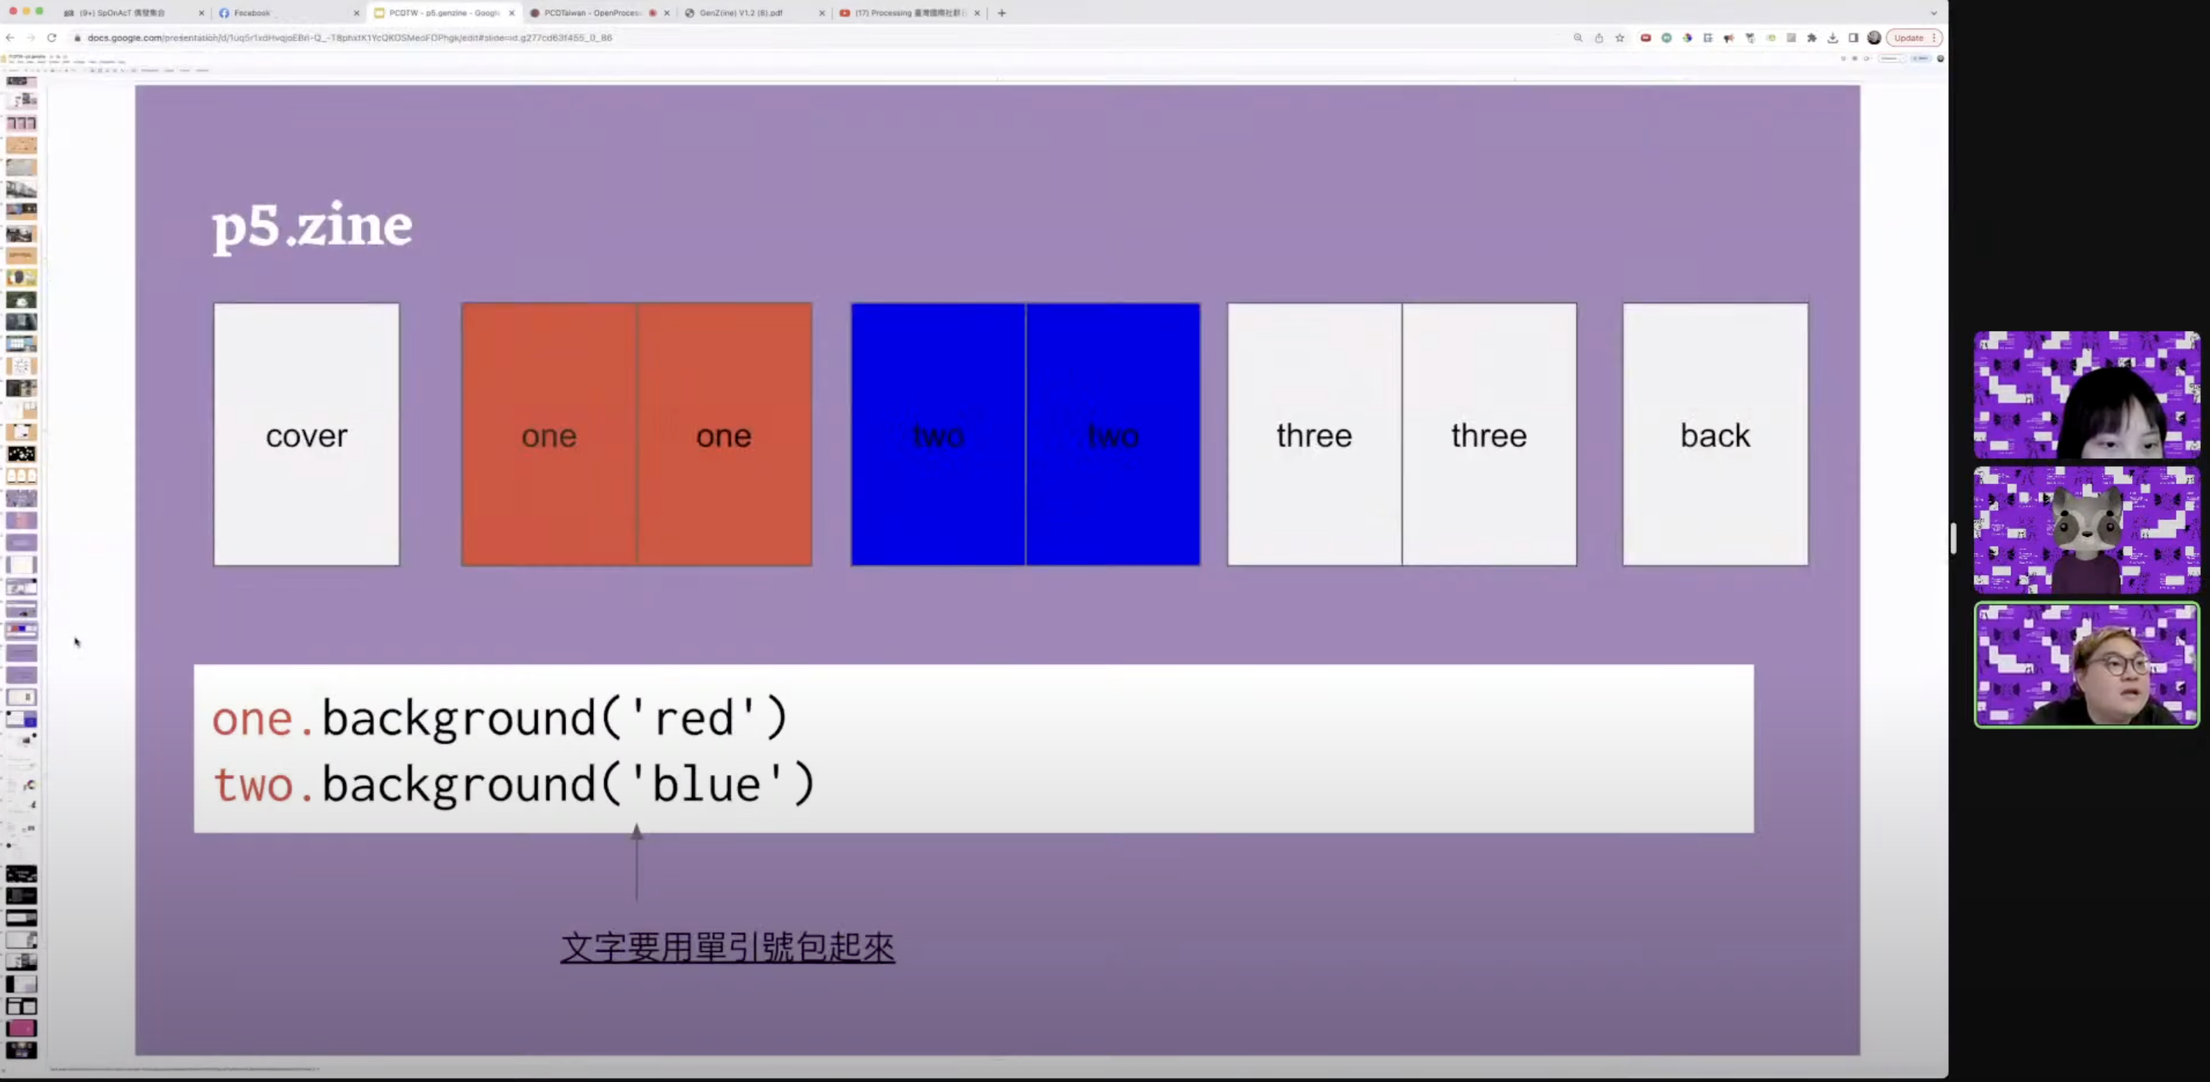Open the Chrome profile avatar

pyautogui.click(x=1875, y=38)
